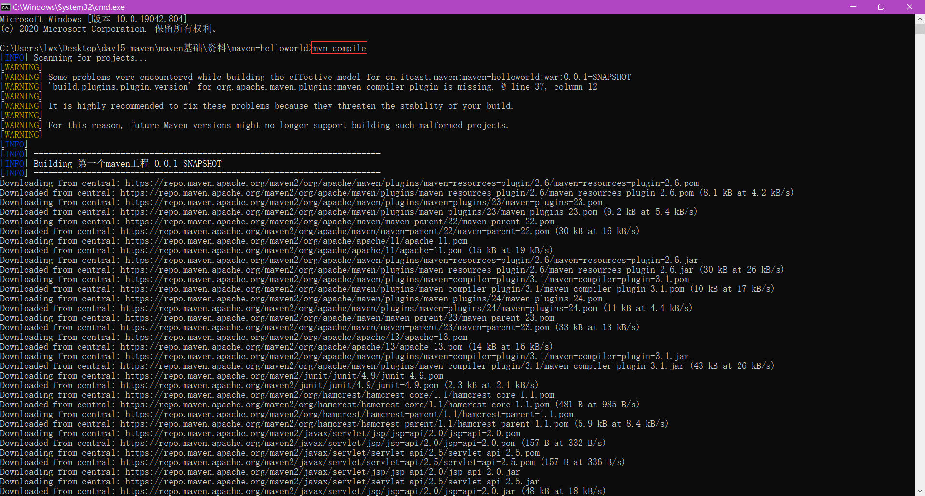Click the 'Building 第一个maven工程 0.0.1-SNAPSHOT' line
The height and width of the screenshot is (496, 925).
tap(111, 164)
